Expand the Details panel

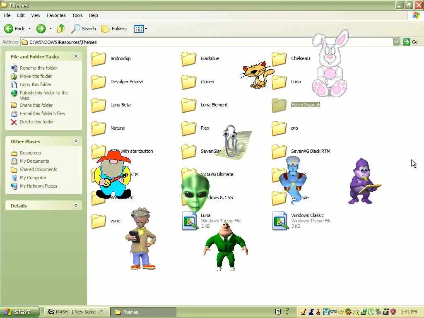tap(76, 205)
